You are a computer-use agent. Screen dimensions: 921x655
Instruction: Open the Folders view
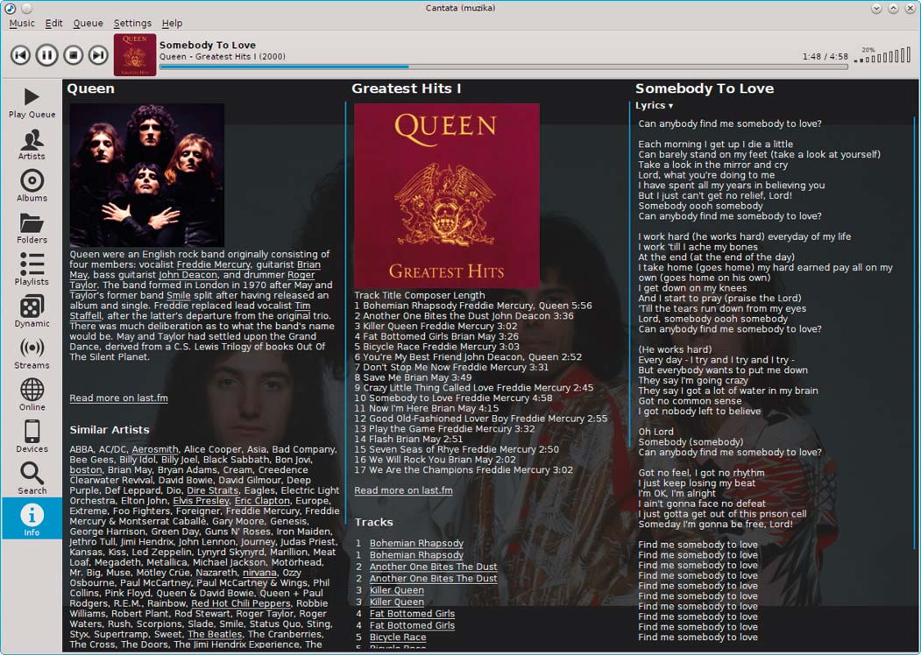click(32, 228)
